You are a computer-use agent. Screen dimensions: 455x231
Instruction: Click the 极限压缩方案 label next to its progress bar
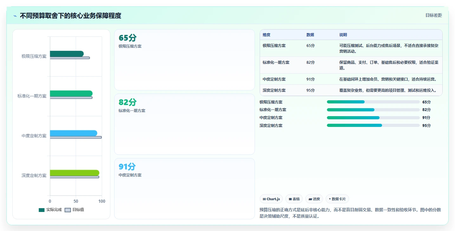tap(271, 102)
